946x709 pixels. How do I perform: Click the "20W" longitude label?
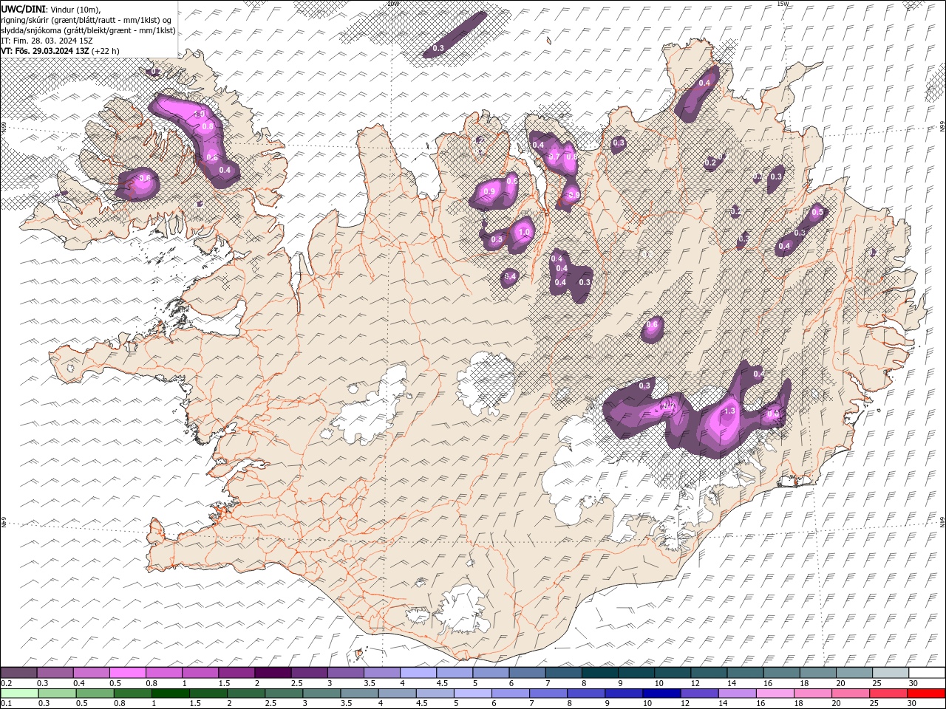tap(392, 4)
